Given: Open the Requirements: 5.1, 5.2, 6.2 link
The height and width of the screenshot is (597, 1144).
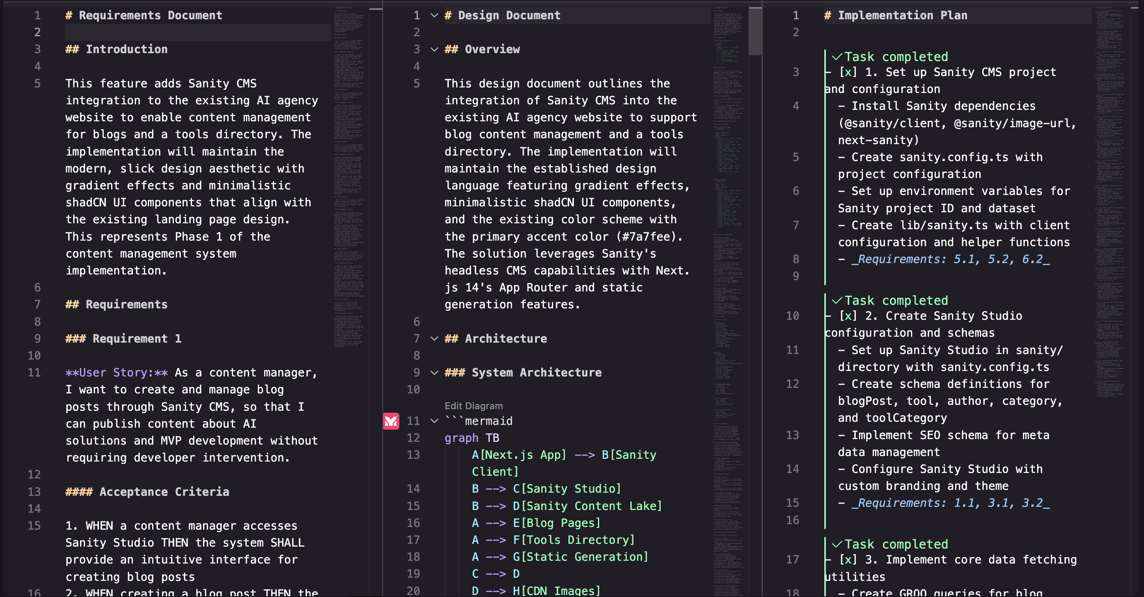Looking at the screenshot, I should pyautogui.click(x=950, y=259).
